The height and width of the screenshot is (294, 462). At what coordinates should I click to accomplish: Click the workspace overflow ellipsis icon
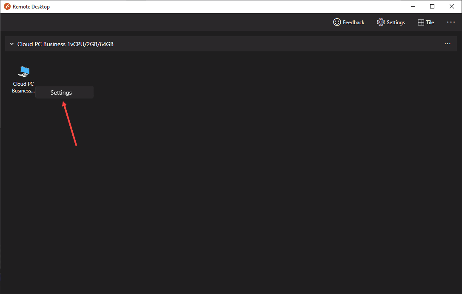click(447, 44)
